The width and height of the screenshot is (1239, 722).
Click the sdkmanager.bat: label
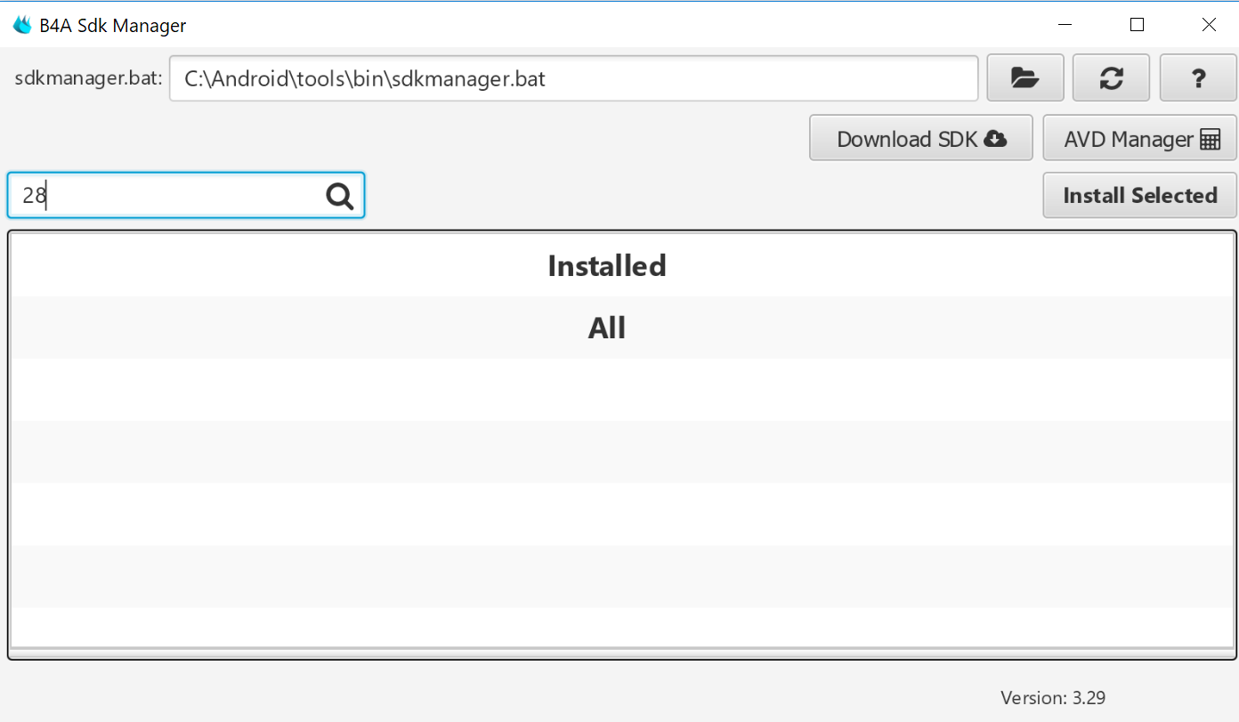(x=89, y=78)
